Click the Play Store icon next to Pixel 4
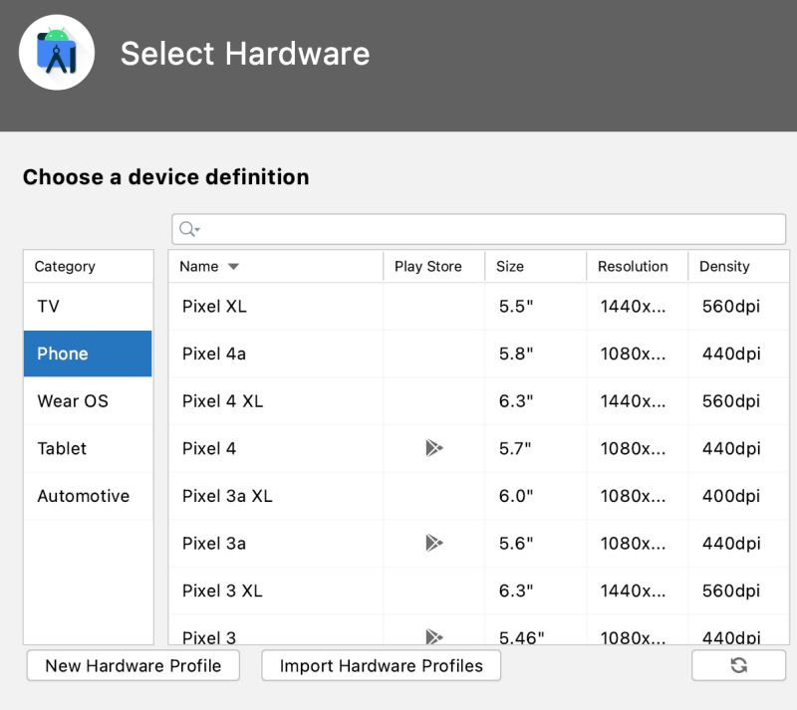Viewport: 797px width, 710px height. tap(432, 448)
